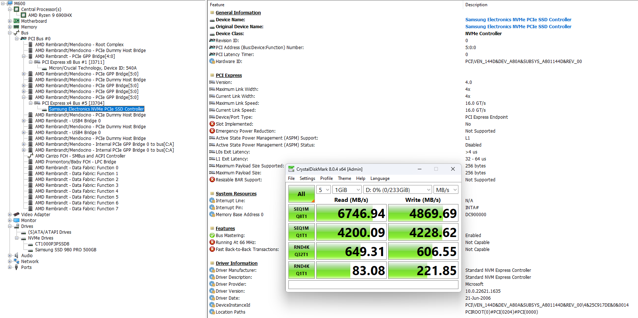Select the CT1000P3PSSD8 drive entry

52,244
